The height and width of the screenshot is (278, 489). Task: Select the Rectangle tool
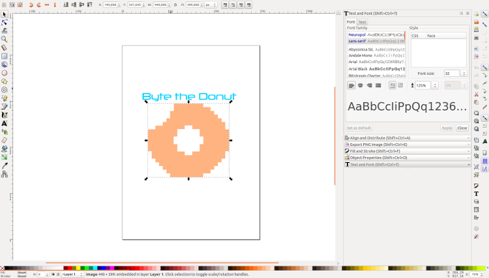[x=5, y=56]
